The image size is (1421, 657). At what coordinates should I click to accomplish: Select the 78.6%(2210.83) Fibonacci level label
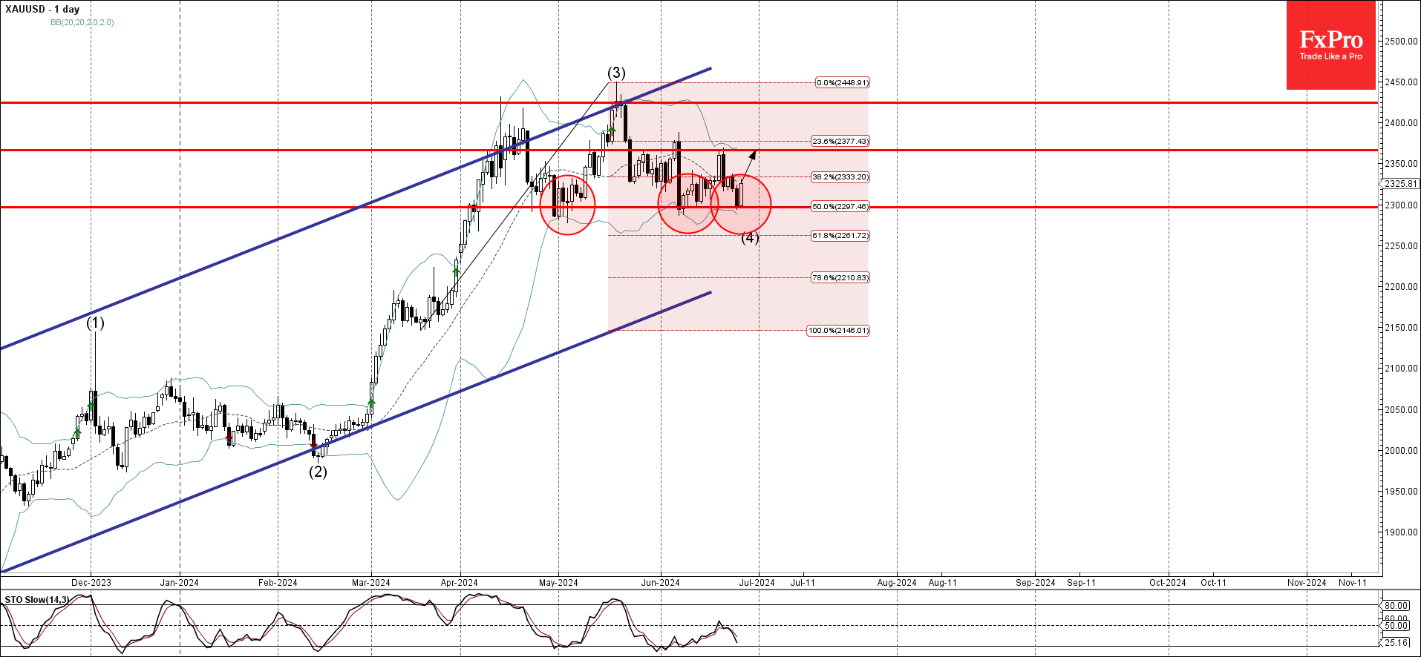point(840,278)
